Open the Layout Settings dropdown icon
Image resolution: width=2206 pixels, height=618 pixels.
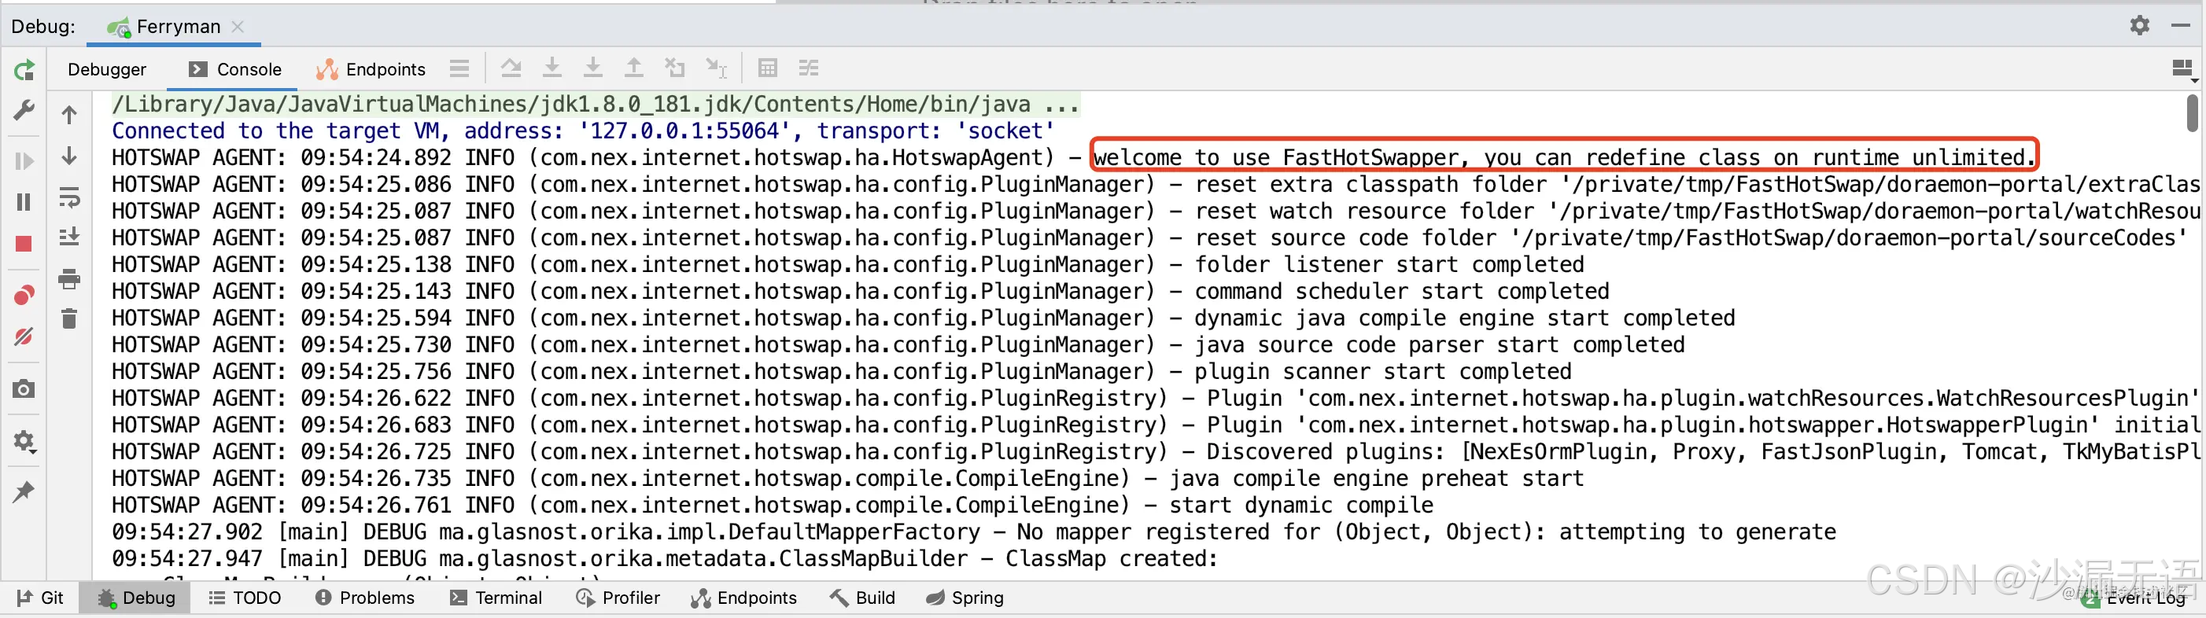tap(2183, 68)
